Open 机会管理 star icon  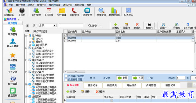click(x=13, y=57)
